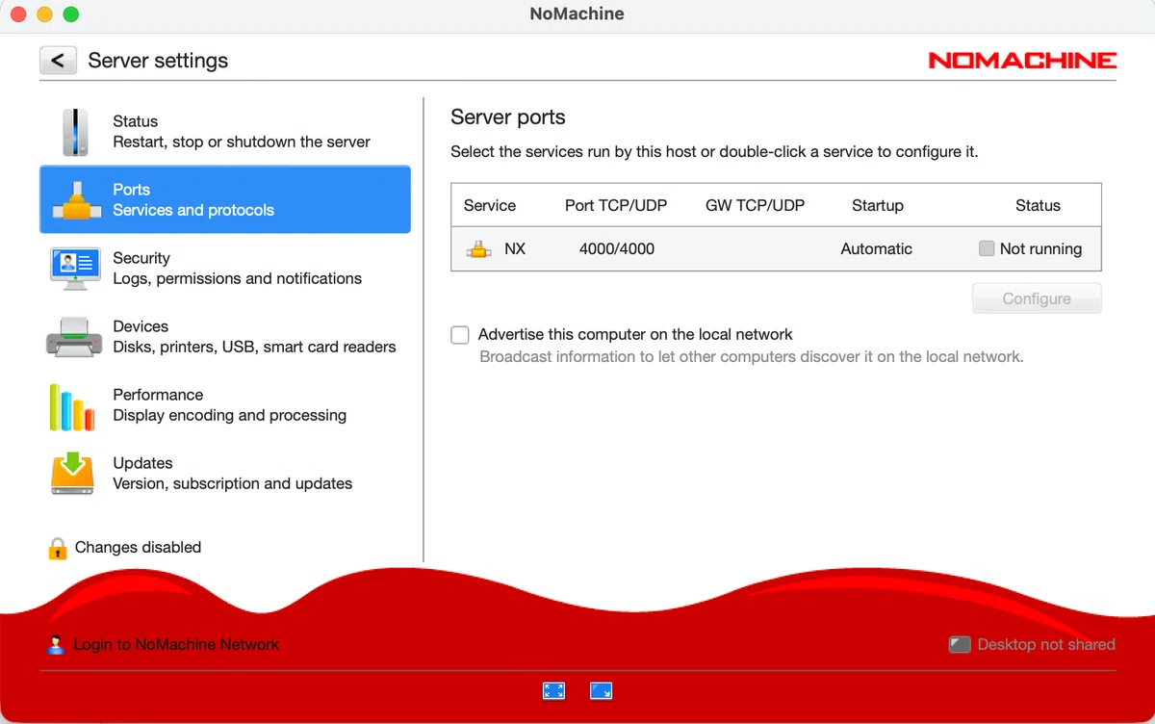
Task: Click the Devices printer icon
Action: click(x=73, y=337)
